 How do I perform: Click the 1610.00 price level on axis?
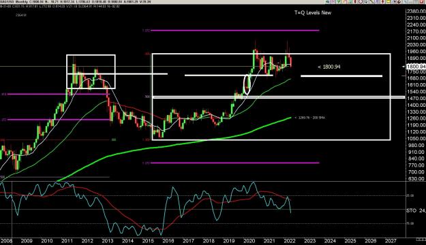pyautogui.click(x=416, y=85)
